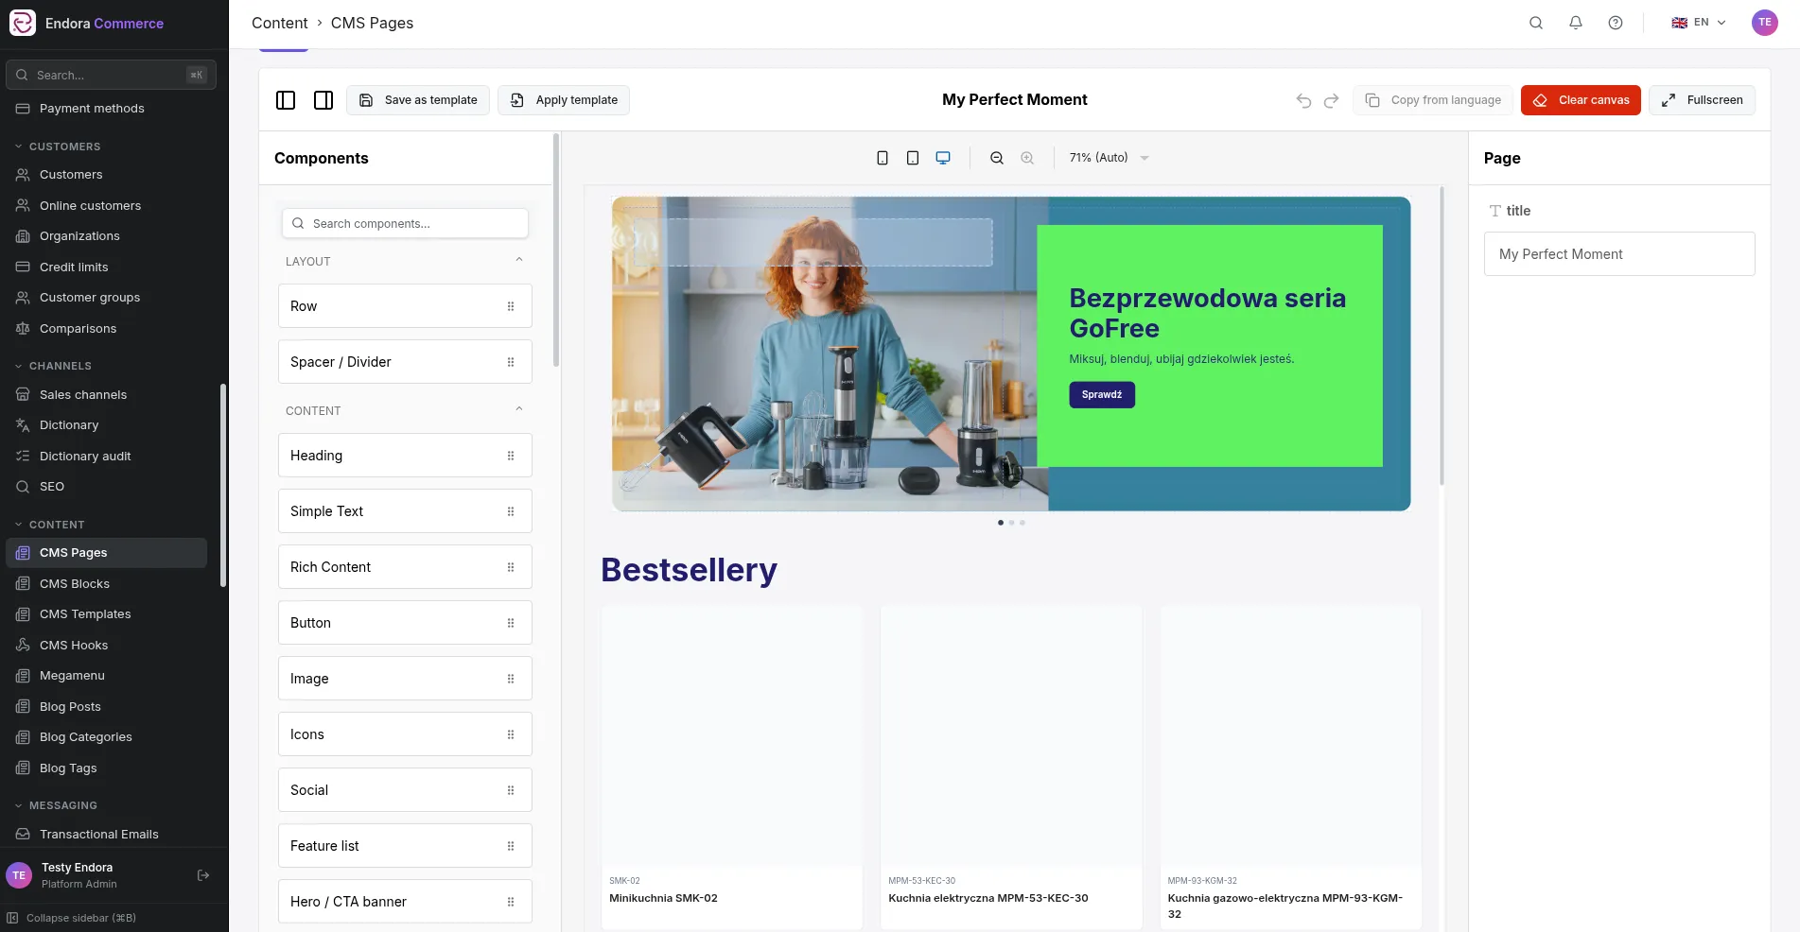Screen dimensions: 1800x932
Task: Open Blog Posts in sidebar
Action: point(106,707)
